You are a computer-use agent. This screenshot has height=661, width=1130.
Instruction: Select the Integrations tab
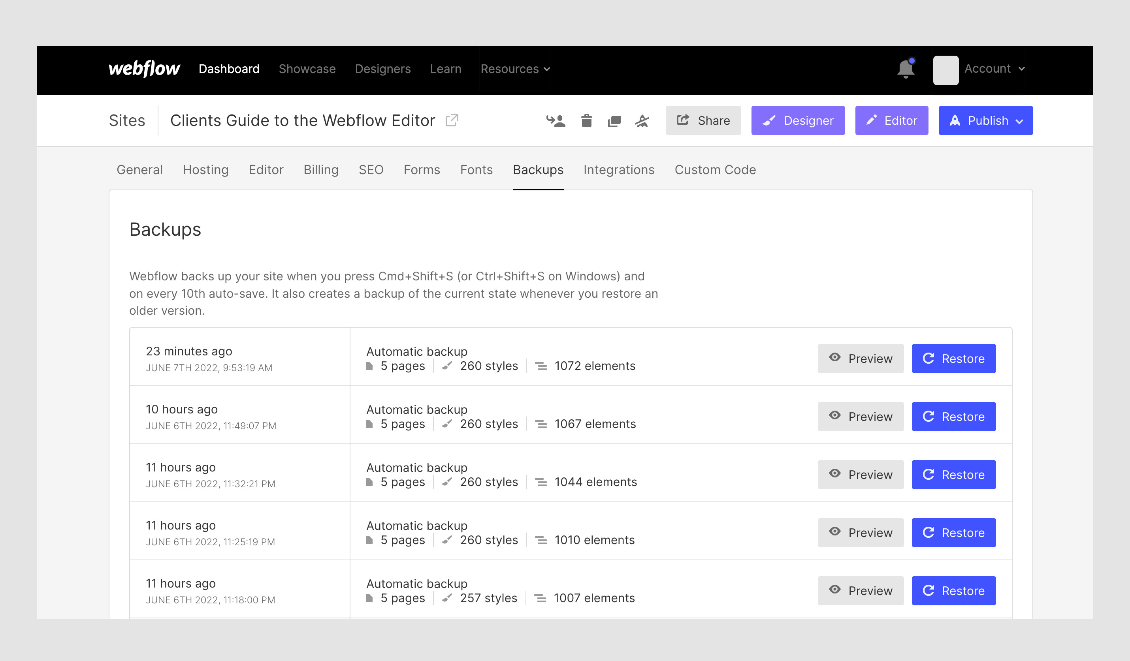(x=618, y=170)
